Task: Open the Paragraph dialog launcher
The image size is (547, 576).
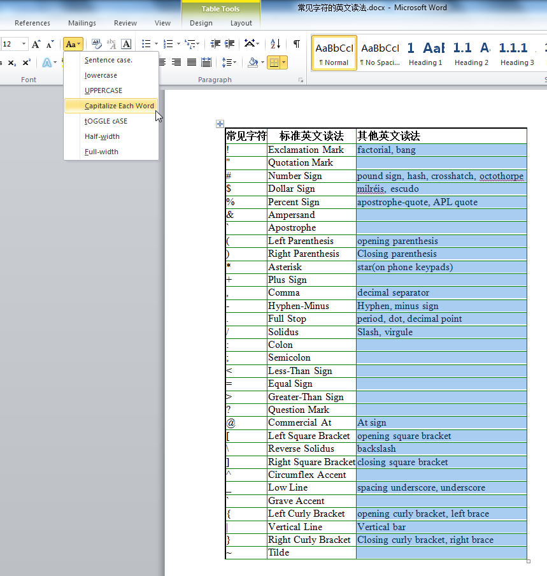Action: click(x=301, y=80)
